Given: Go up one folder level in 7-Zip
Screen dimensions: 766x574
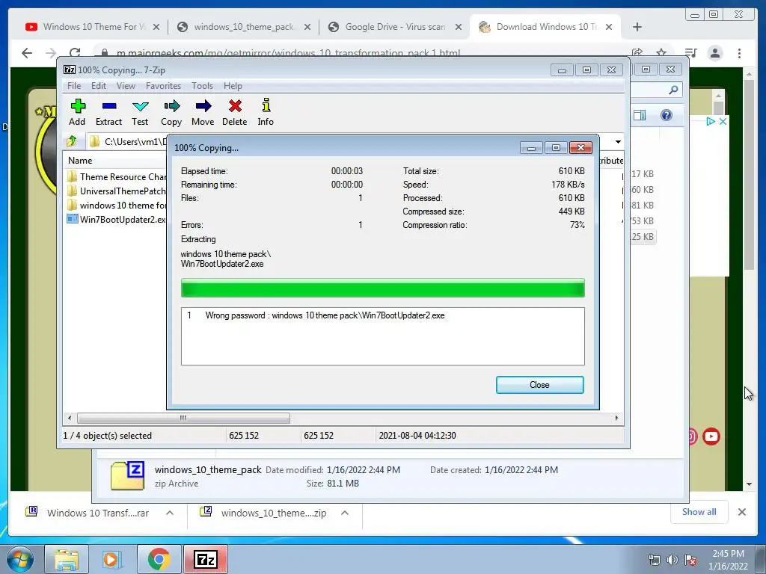Looking at the screenshot, I should click(x=72, y=141).
